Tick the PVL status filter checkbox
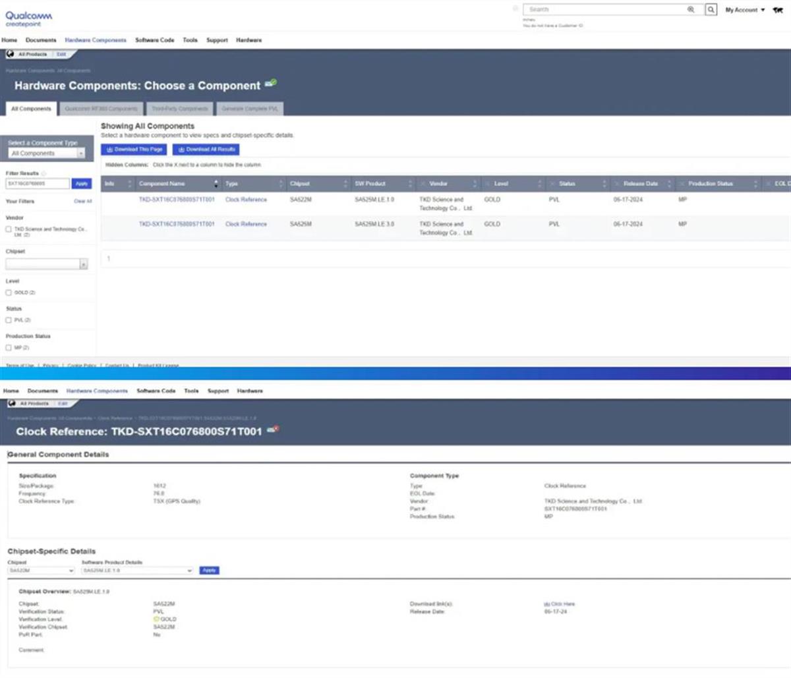Viewport: 791px width, 678px height. coord(9,320)
